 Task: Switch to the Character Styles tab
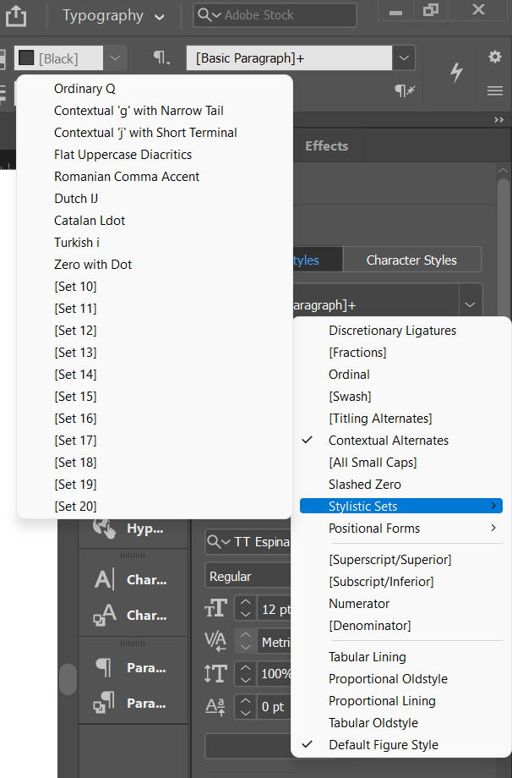coord(411,260)
